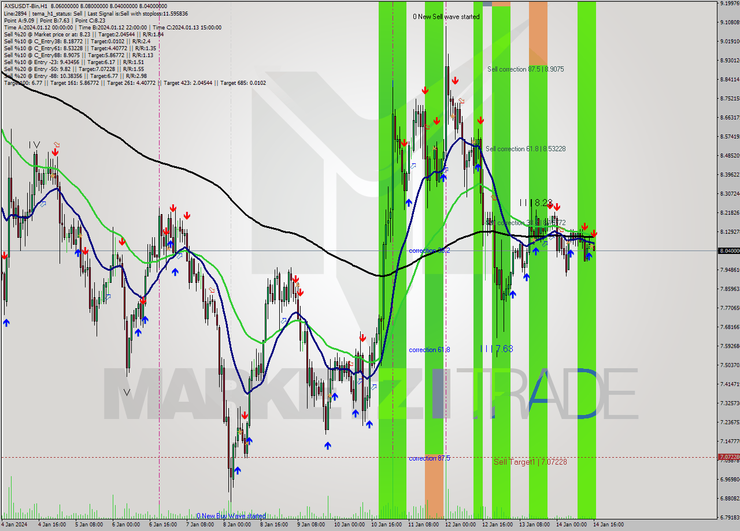Select the 'Sell %10 @ C_Entry38: 8.18772' line
The image size is (740, 531).
[77, 41]
